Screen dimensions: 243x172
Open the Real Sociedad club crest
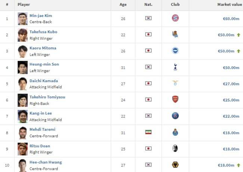pyautogui.click(x=175, y=34)
